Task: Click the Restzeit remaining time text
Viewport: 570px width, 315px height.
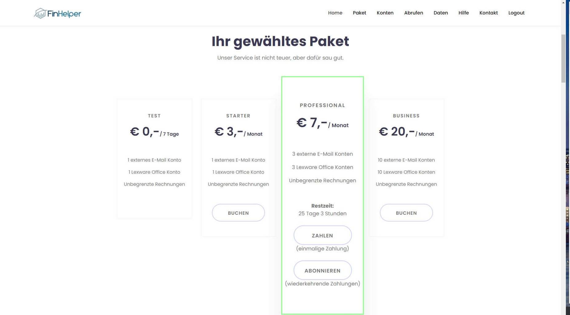Action: (x=322, y=210)
